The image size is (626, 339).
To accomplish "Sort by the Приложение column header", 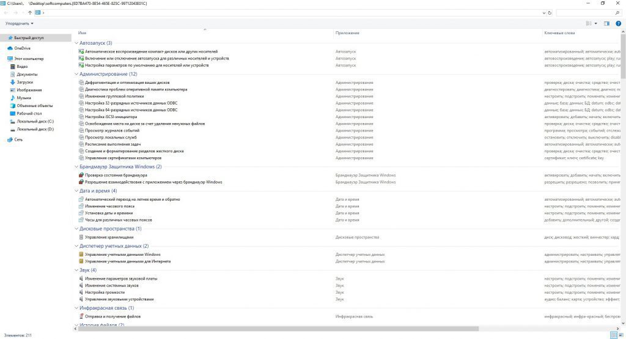I will point(347,32).
